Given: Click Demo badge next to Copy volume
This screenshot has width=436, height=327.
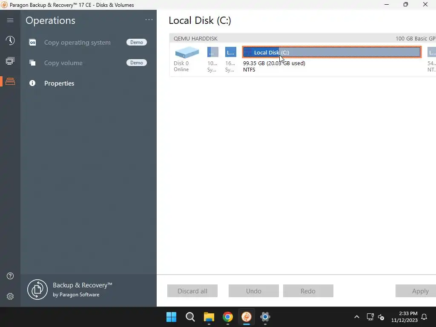Looking at the screenshot, I should 137,63.
